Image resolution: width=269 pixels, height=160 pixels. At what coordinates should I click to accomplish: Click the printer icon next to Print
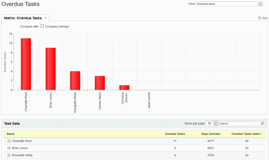pos(260,18)
